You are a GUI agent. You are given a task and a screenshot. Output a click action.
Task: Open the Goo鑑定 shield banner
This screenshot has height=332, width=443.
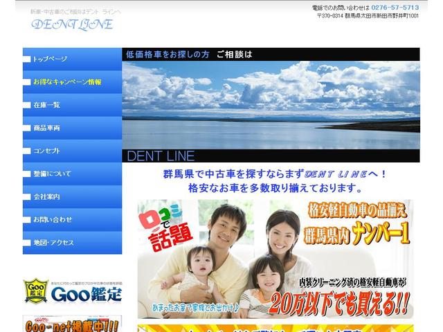click(72, 292)
